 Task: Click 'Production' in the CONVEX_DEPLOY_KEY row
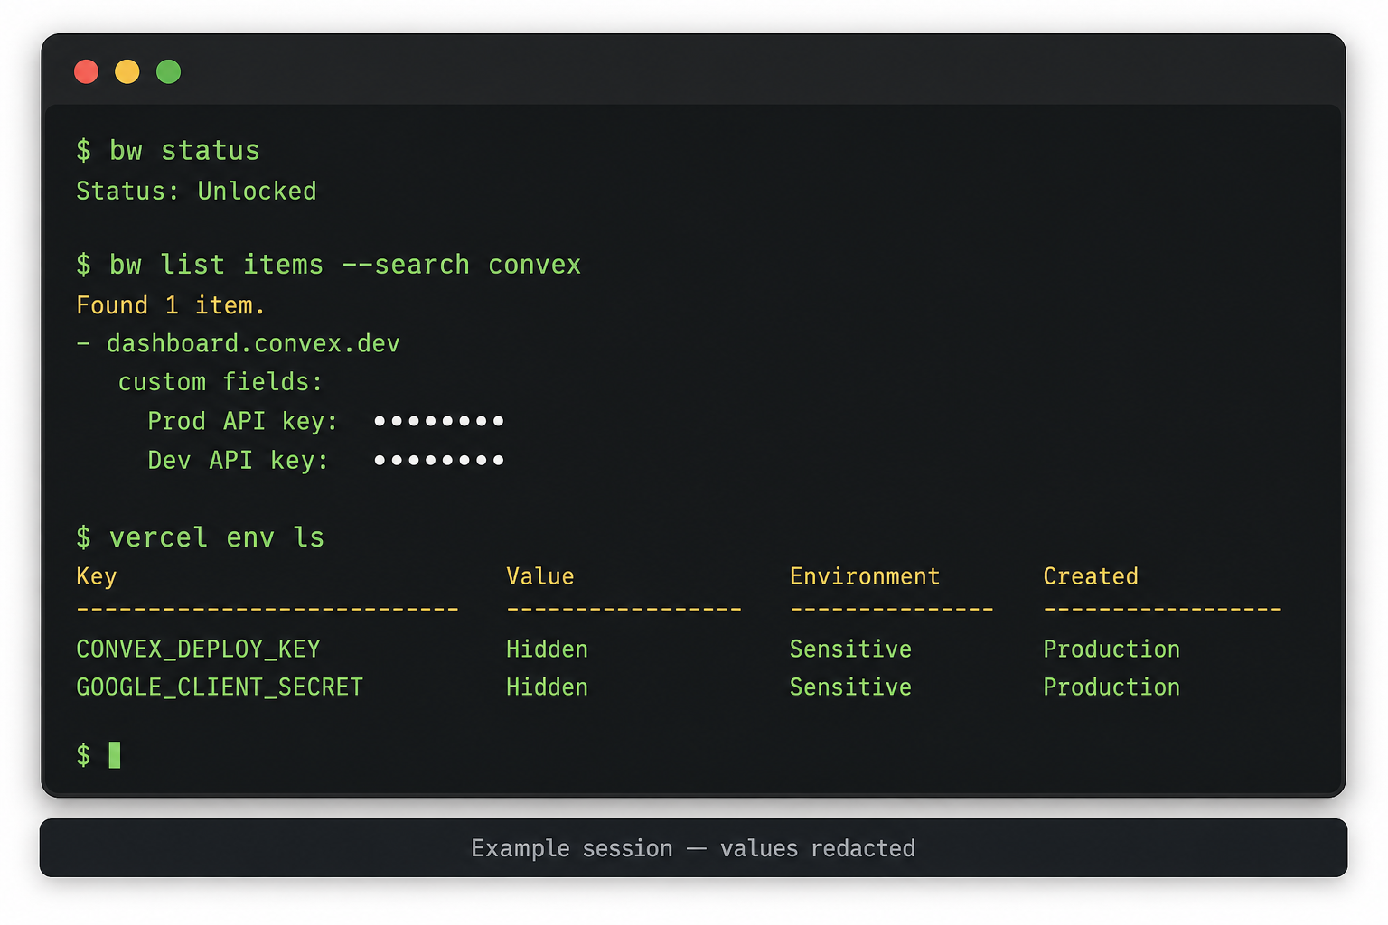tap(1111, 649)
